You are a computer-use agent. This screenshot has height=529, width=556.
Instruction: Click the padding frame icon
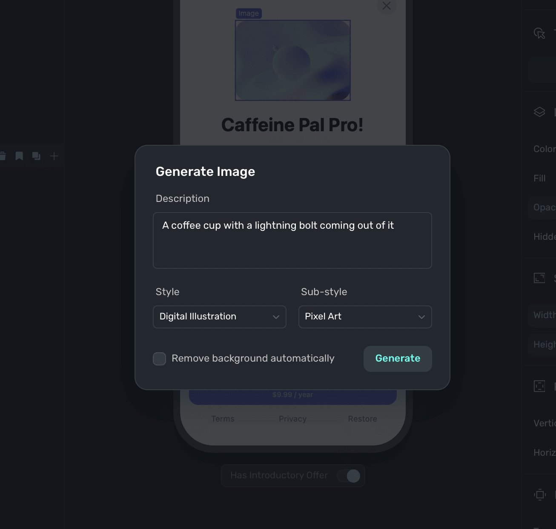tap(539, 386)
